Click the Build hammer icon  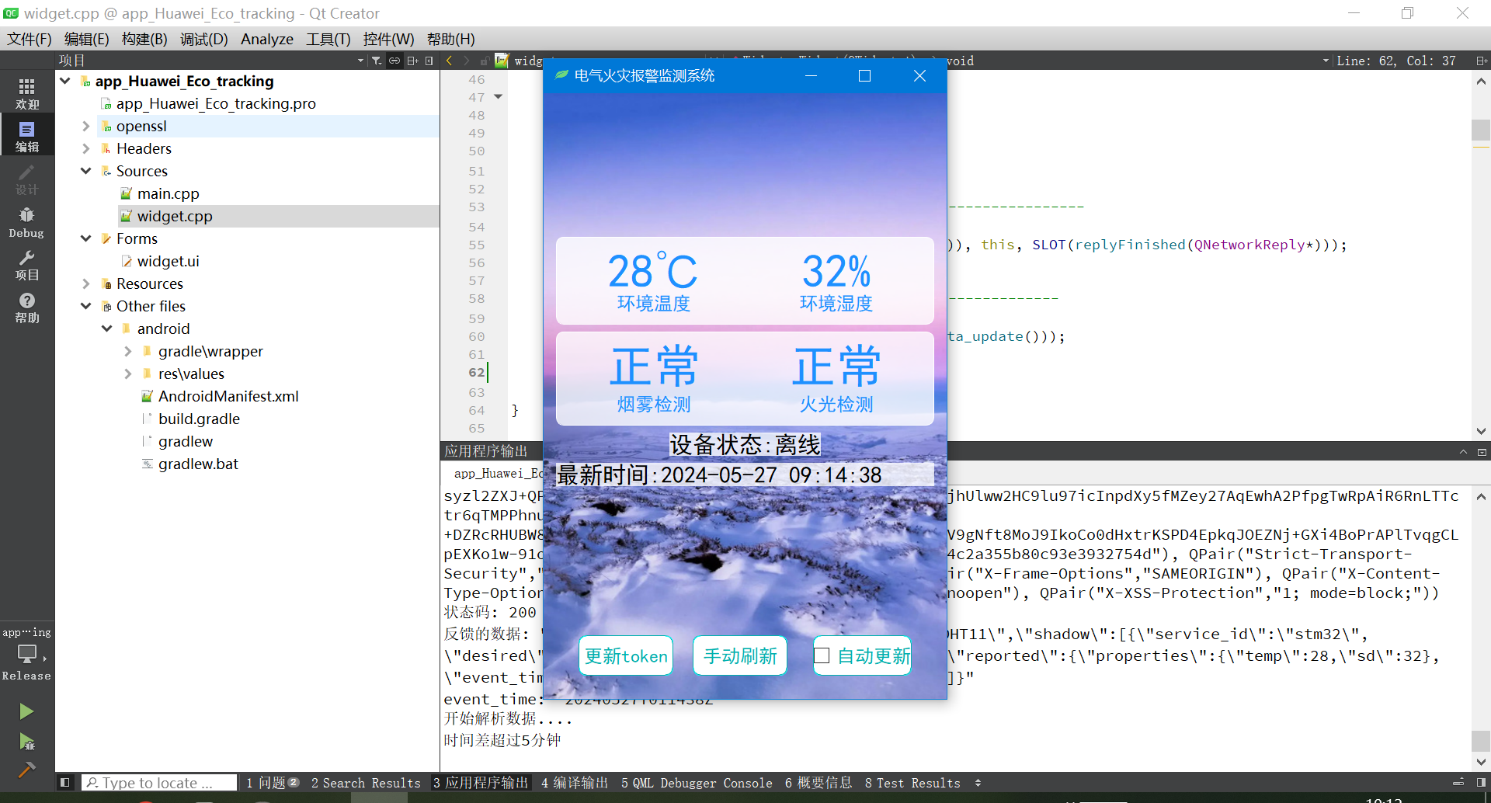click(26, 770)
